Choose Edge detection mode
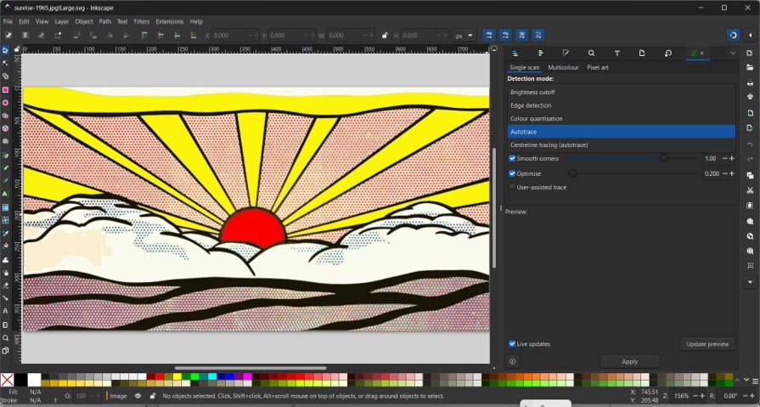Image resolution: width=760 pixels, height=407 pixels. 622,105
